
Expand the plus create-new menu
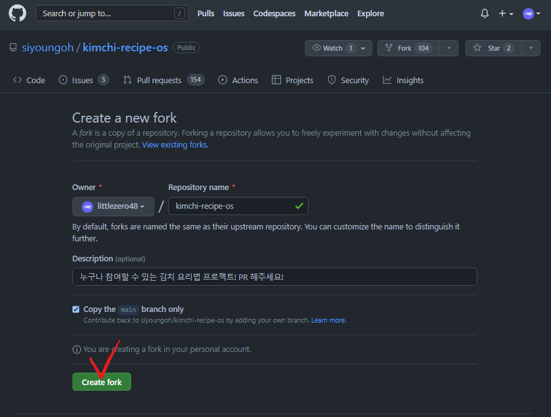tap(506, 13)
